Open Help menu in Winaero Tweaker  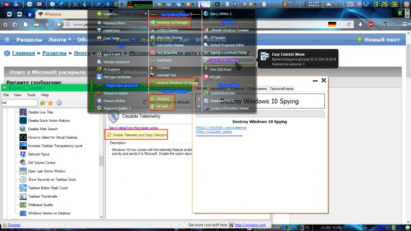(45, 95)
